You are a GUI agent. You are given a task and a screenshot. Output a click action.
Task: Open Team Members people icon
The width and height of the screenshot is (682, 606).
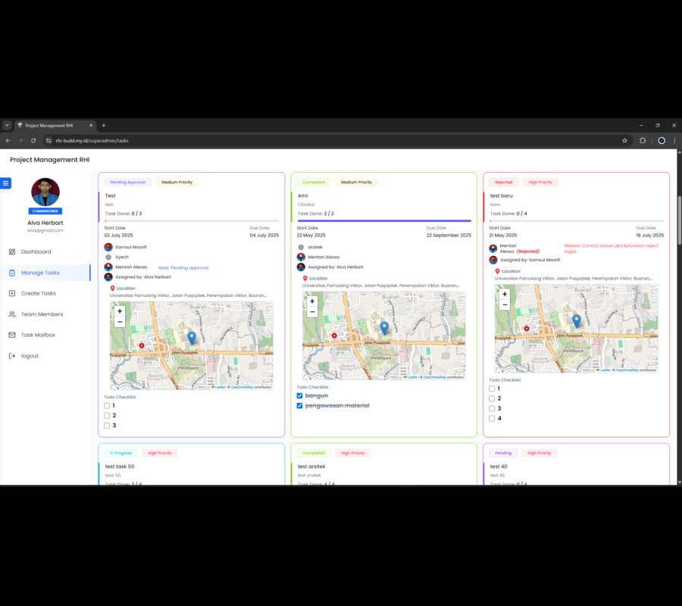click(x=12, y=314)
